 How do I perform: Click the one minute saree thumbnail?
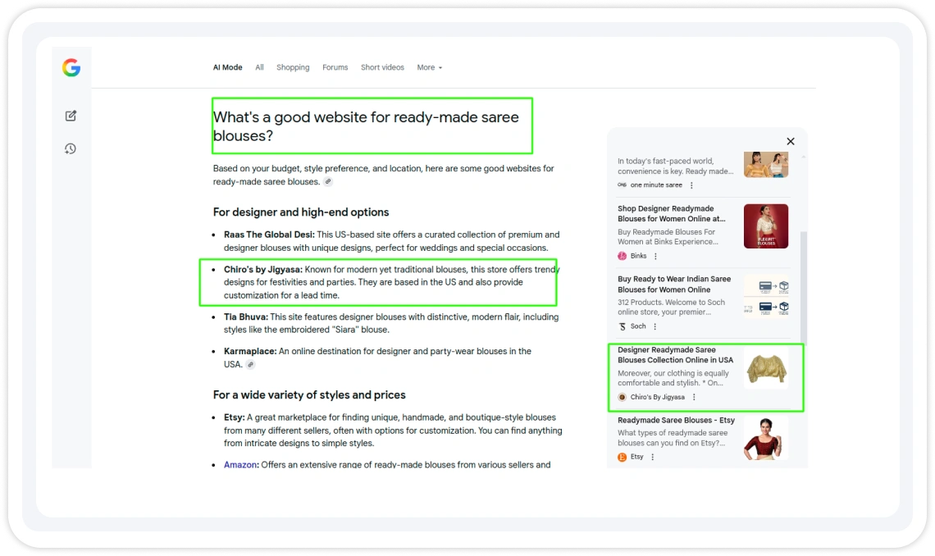pyautogui.click(x=766, y=165)
